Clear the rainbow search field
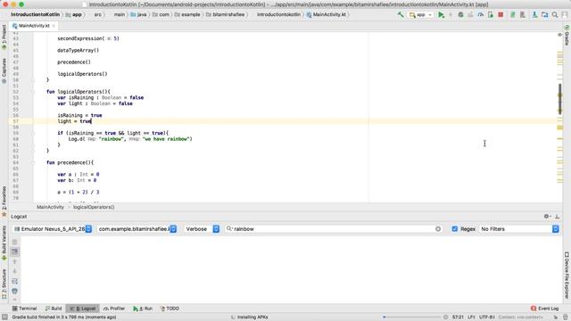571x321 pixels. pos(438,229)
